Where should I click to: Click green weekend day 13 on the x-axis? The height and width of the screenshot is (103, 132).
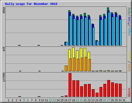click(x=54, y=100)
